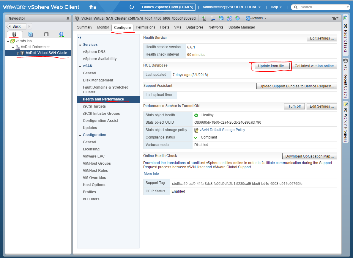Viewport: 353px width, 258px height.
Task: Select I/O Filters in sidebar
Action: pyautogui.click(x=91, y=199)
